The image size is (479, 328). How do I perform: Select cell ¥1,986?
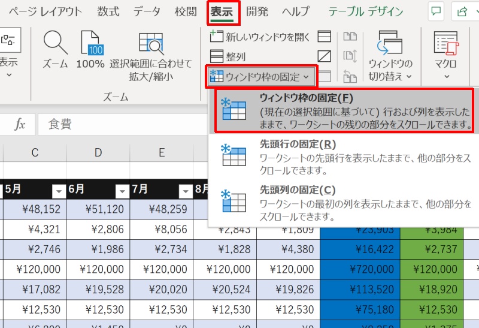click(98, 249)
